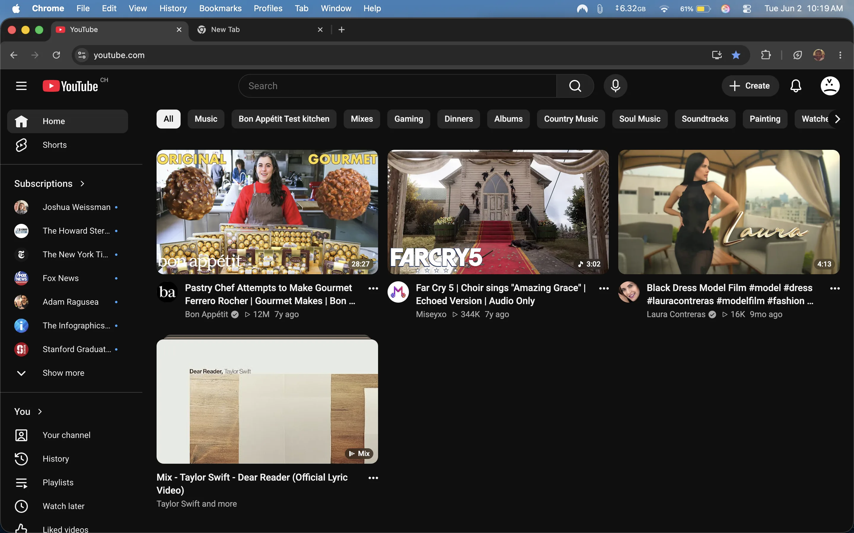The image size is (854, 533).
Task: Select the Soundtracks filter chip
Action: [x=705, y=119]
